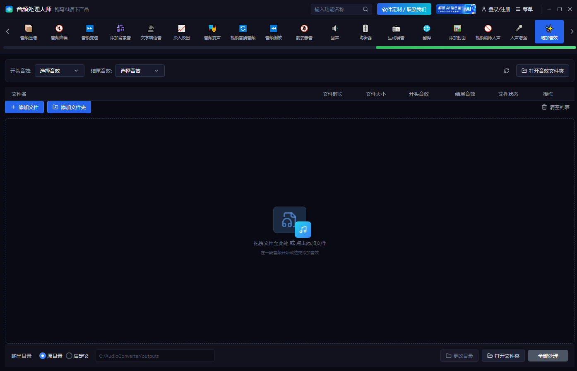
Task: Open the 开头音效 sound effect dropdown
Action: pyautogui.click(x=59, y=71)
